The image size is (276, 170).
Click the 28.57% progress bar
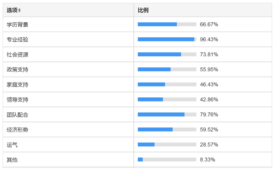pyautogui.click(x=167, y=144)
